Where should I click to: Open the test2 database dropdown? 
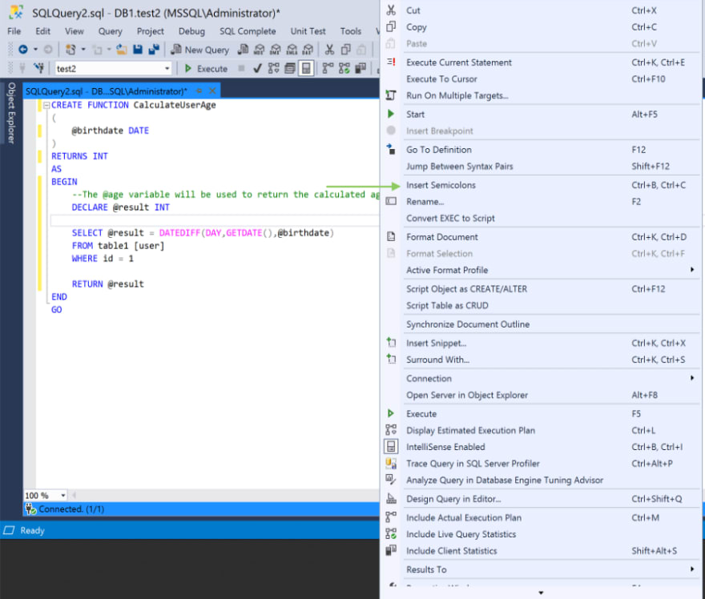tap(167, 68)
